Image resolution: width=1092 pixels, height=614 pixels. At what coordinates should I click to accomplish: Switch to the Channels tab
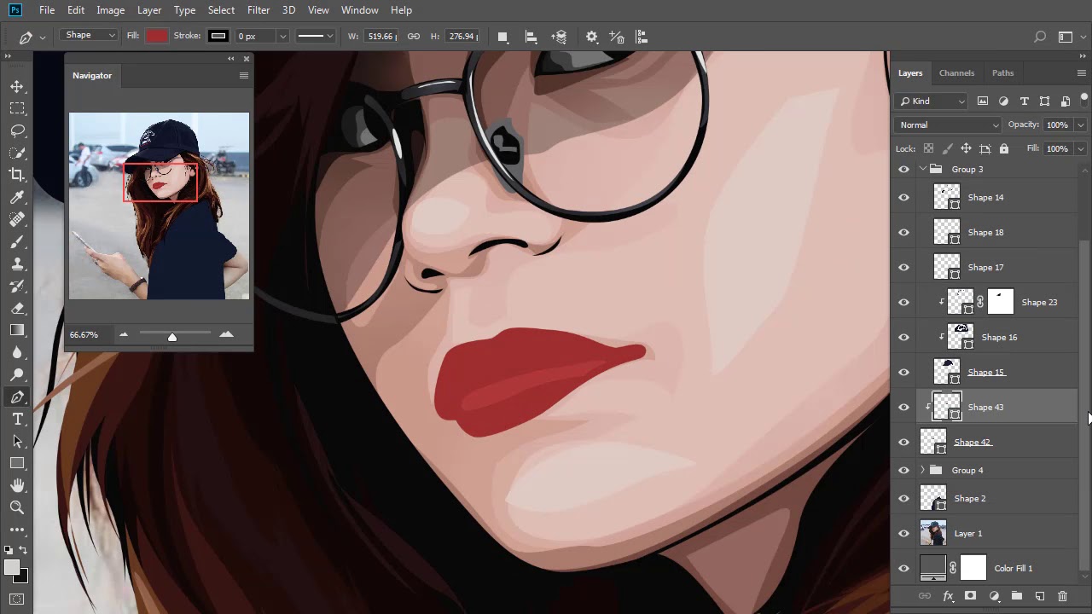pyautogui.click(x=956, y=73)
